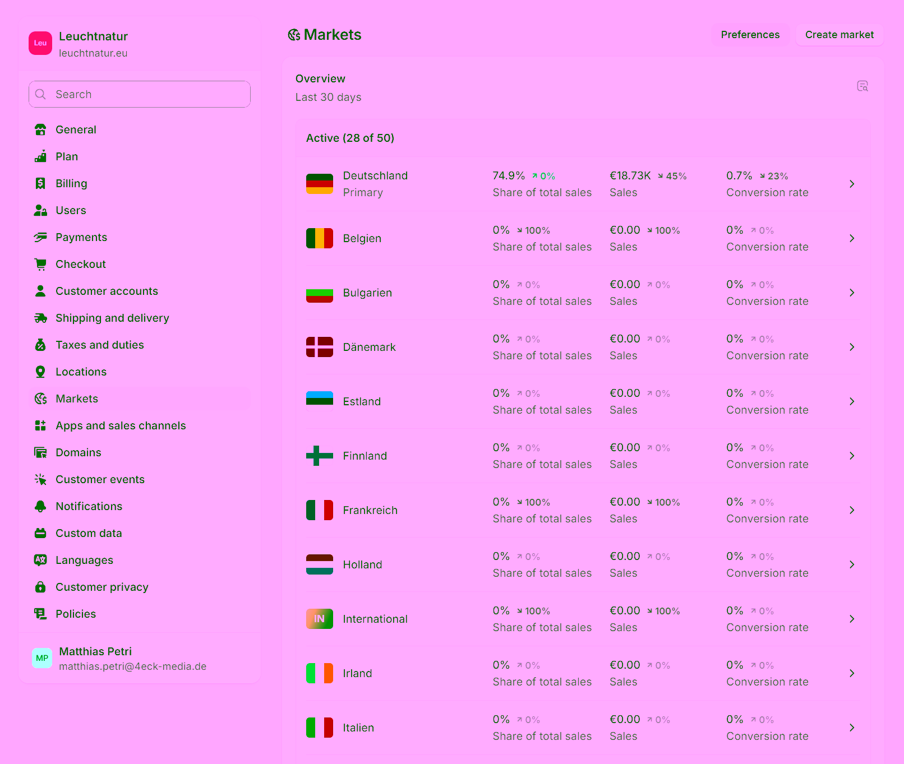This screenshot has height=764, width=904.
Task: Click the Leuchtnatur store avatar
Action: [40, 43]
